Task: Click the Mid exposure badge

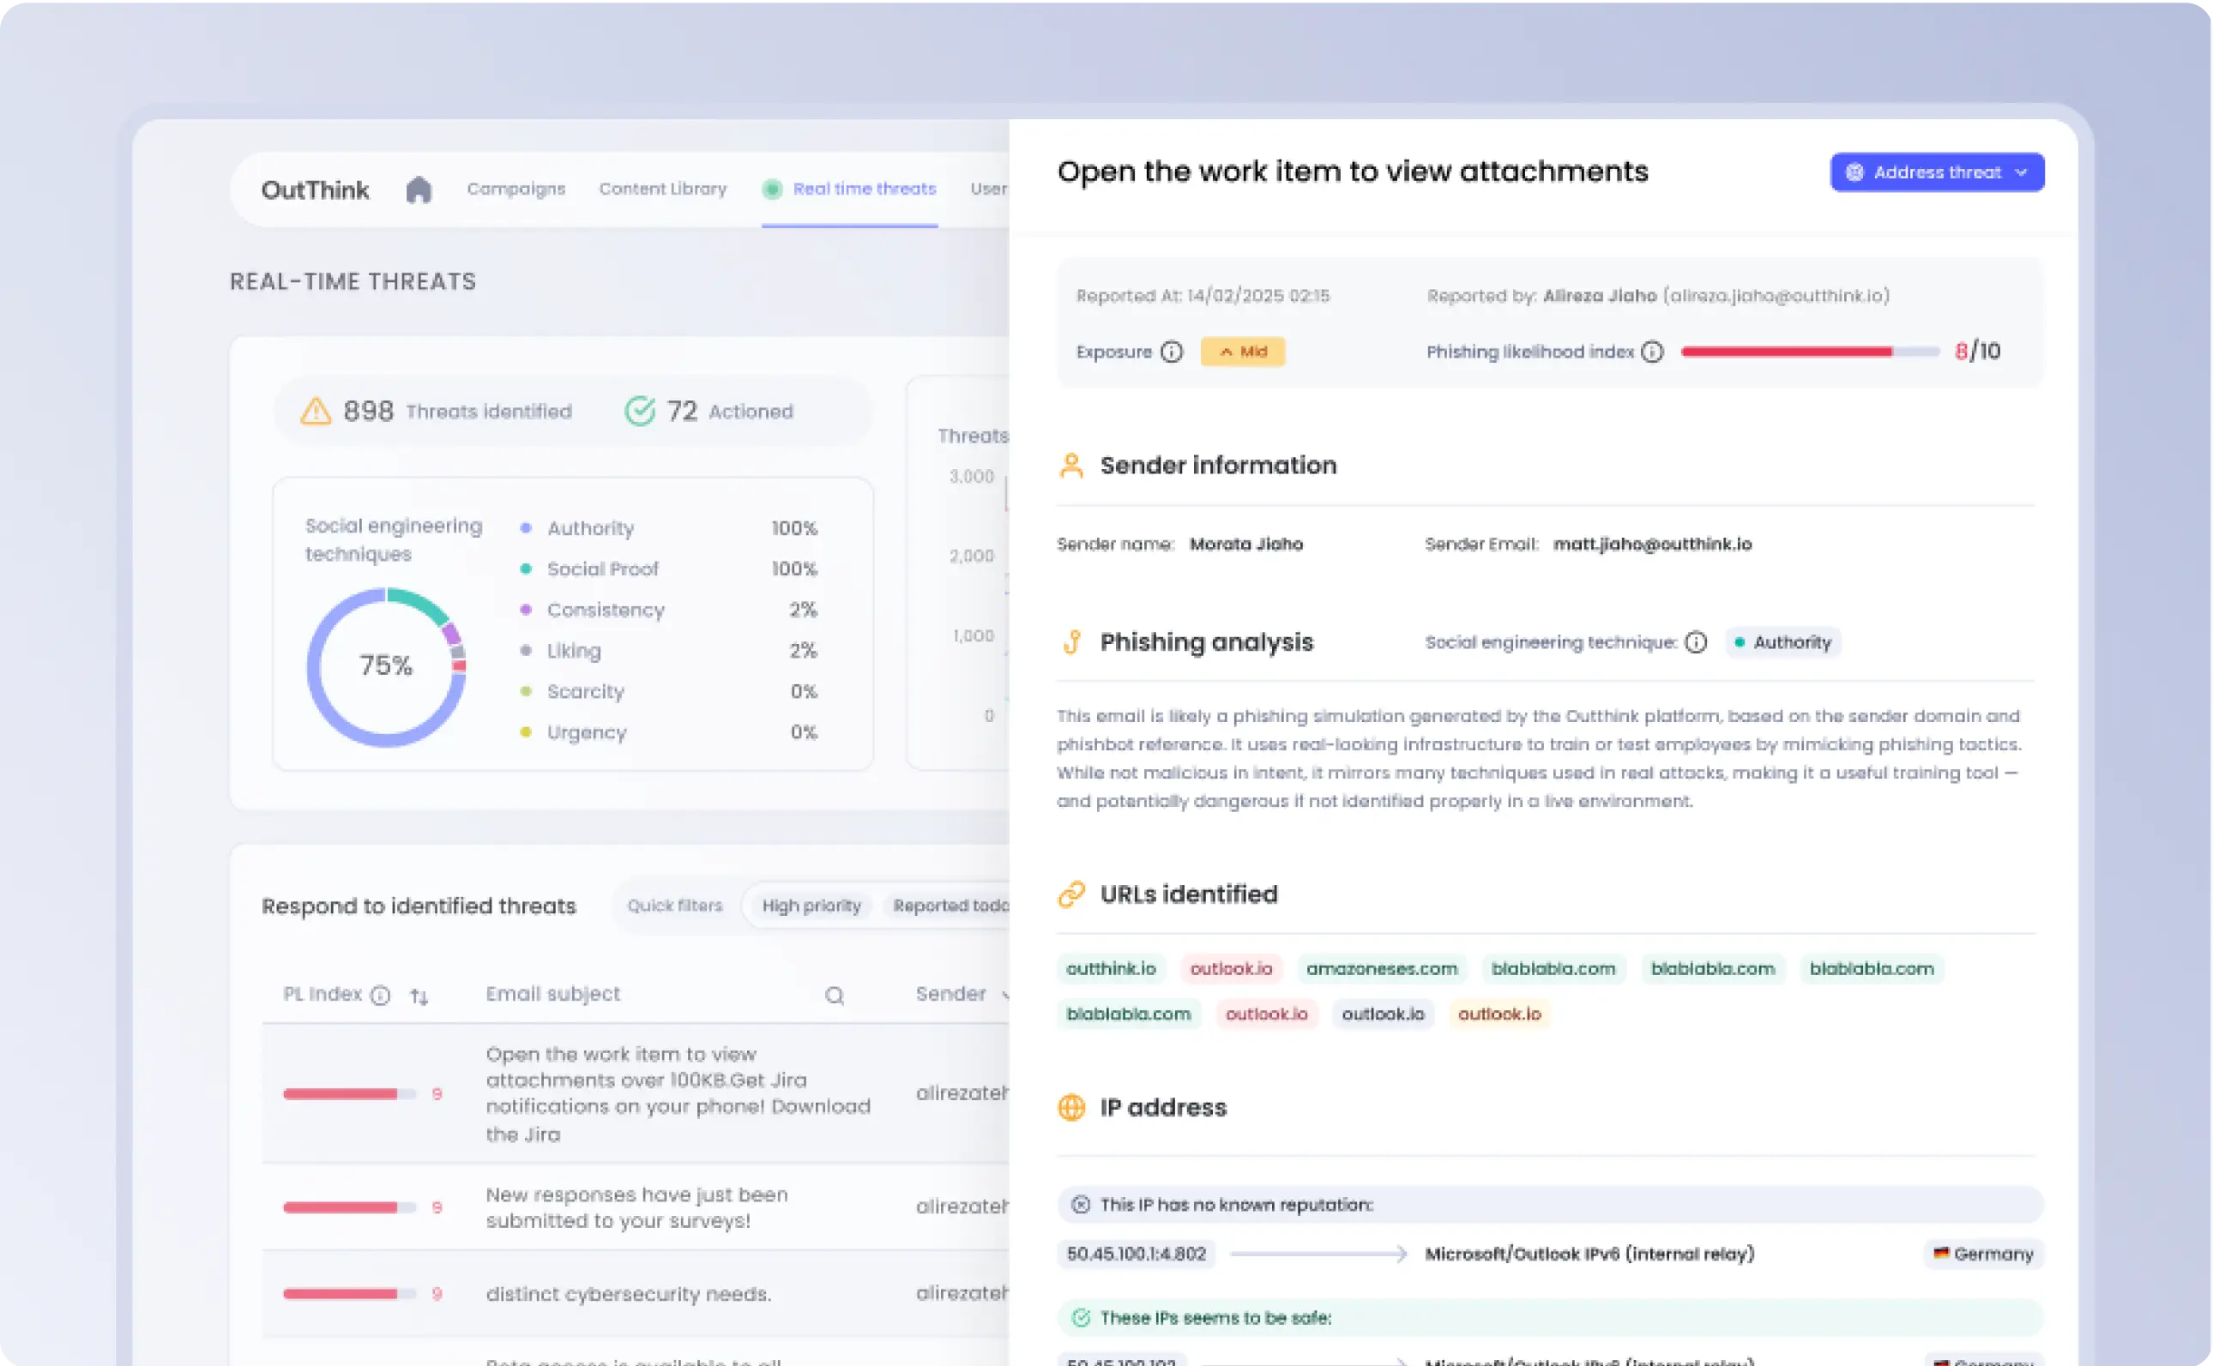Action: 1243,352
